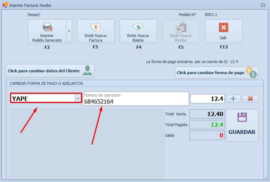270x182 pixels.
Task: Click the 'Desea?' label
Action: coord(34,15)
